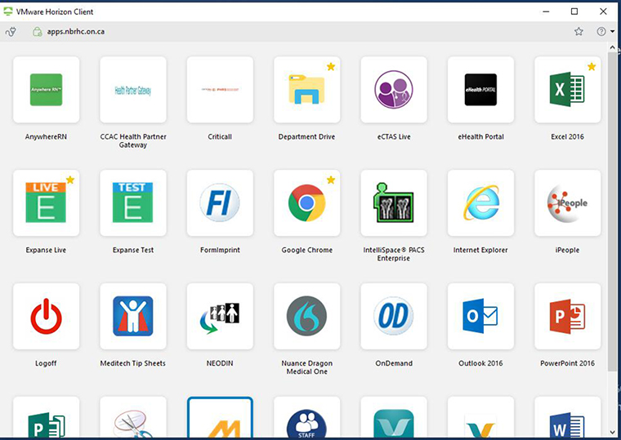
Task: Open the eHealth Portal app
Action: tap(480, 90)
